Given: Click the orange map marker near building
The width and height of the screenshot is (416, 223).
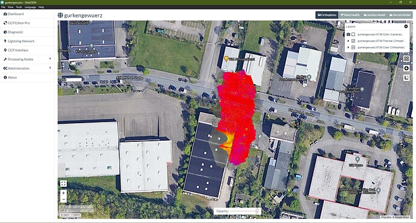Looking at the screenshot, I should click(x=226, y=59).
